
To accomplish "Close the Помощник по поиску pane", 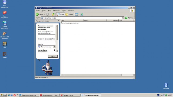I will (x=59, y=21).
